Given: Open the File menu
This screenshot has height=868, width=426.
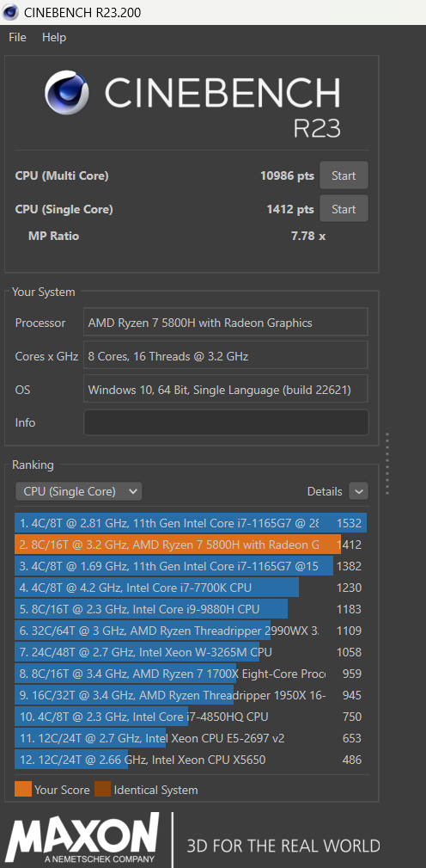Looking at the screenshot, I should tap(17, 38).
